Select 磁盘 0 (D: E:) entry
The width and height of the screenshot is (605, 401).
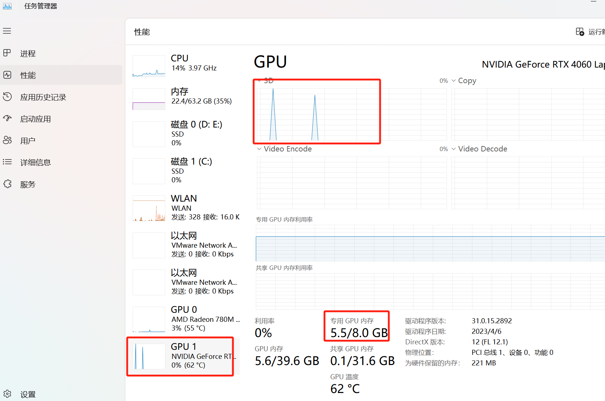tap(186, 134)
